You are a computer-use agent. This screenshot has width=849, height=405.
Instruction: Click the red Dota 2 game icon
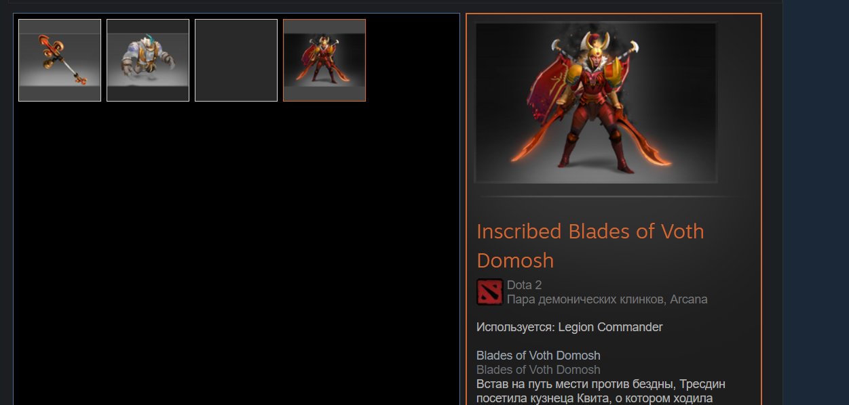(489, 292)
